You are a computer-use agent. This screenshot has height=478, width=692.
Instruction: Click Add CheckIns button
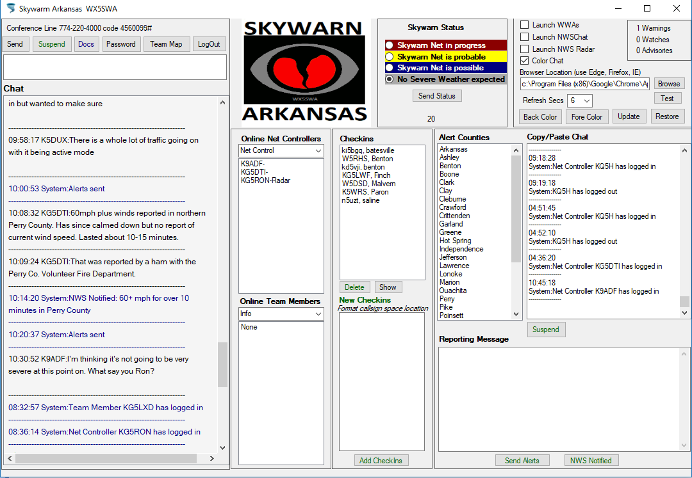coord(381,460)
